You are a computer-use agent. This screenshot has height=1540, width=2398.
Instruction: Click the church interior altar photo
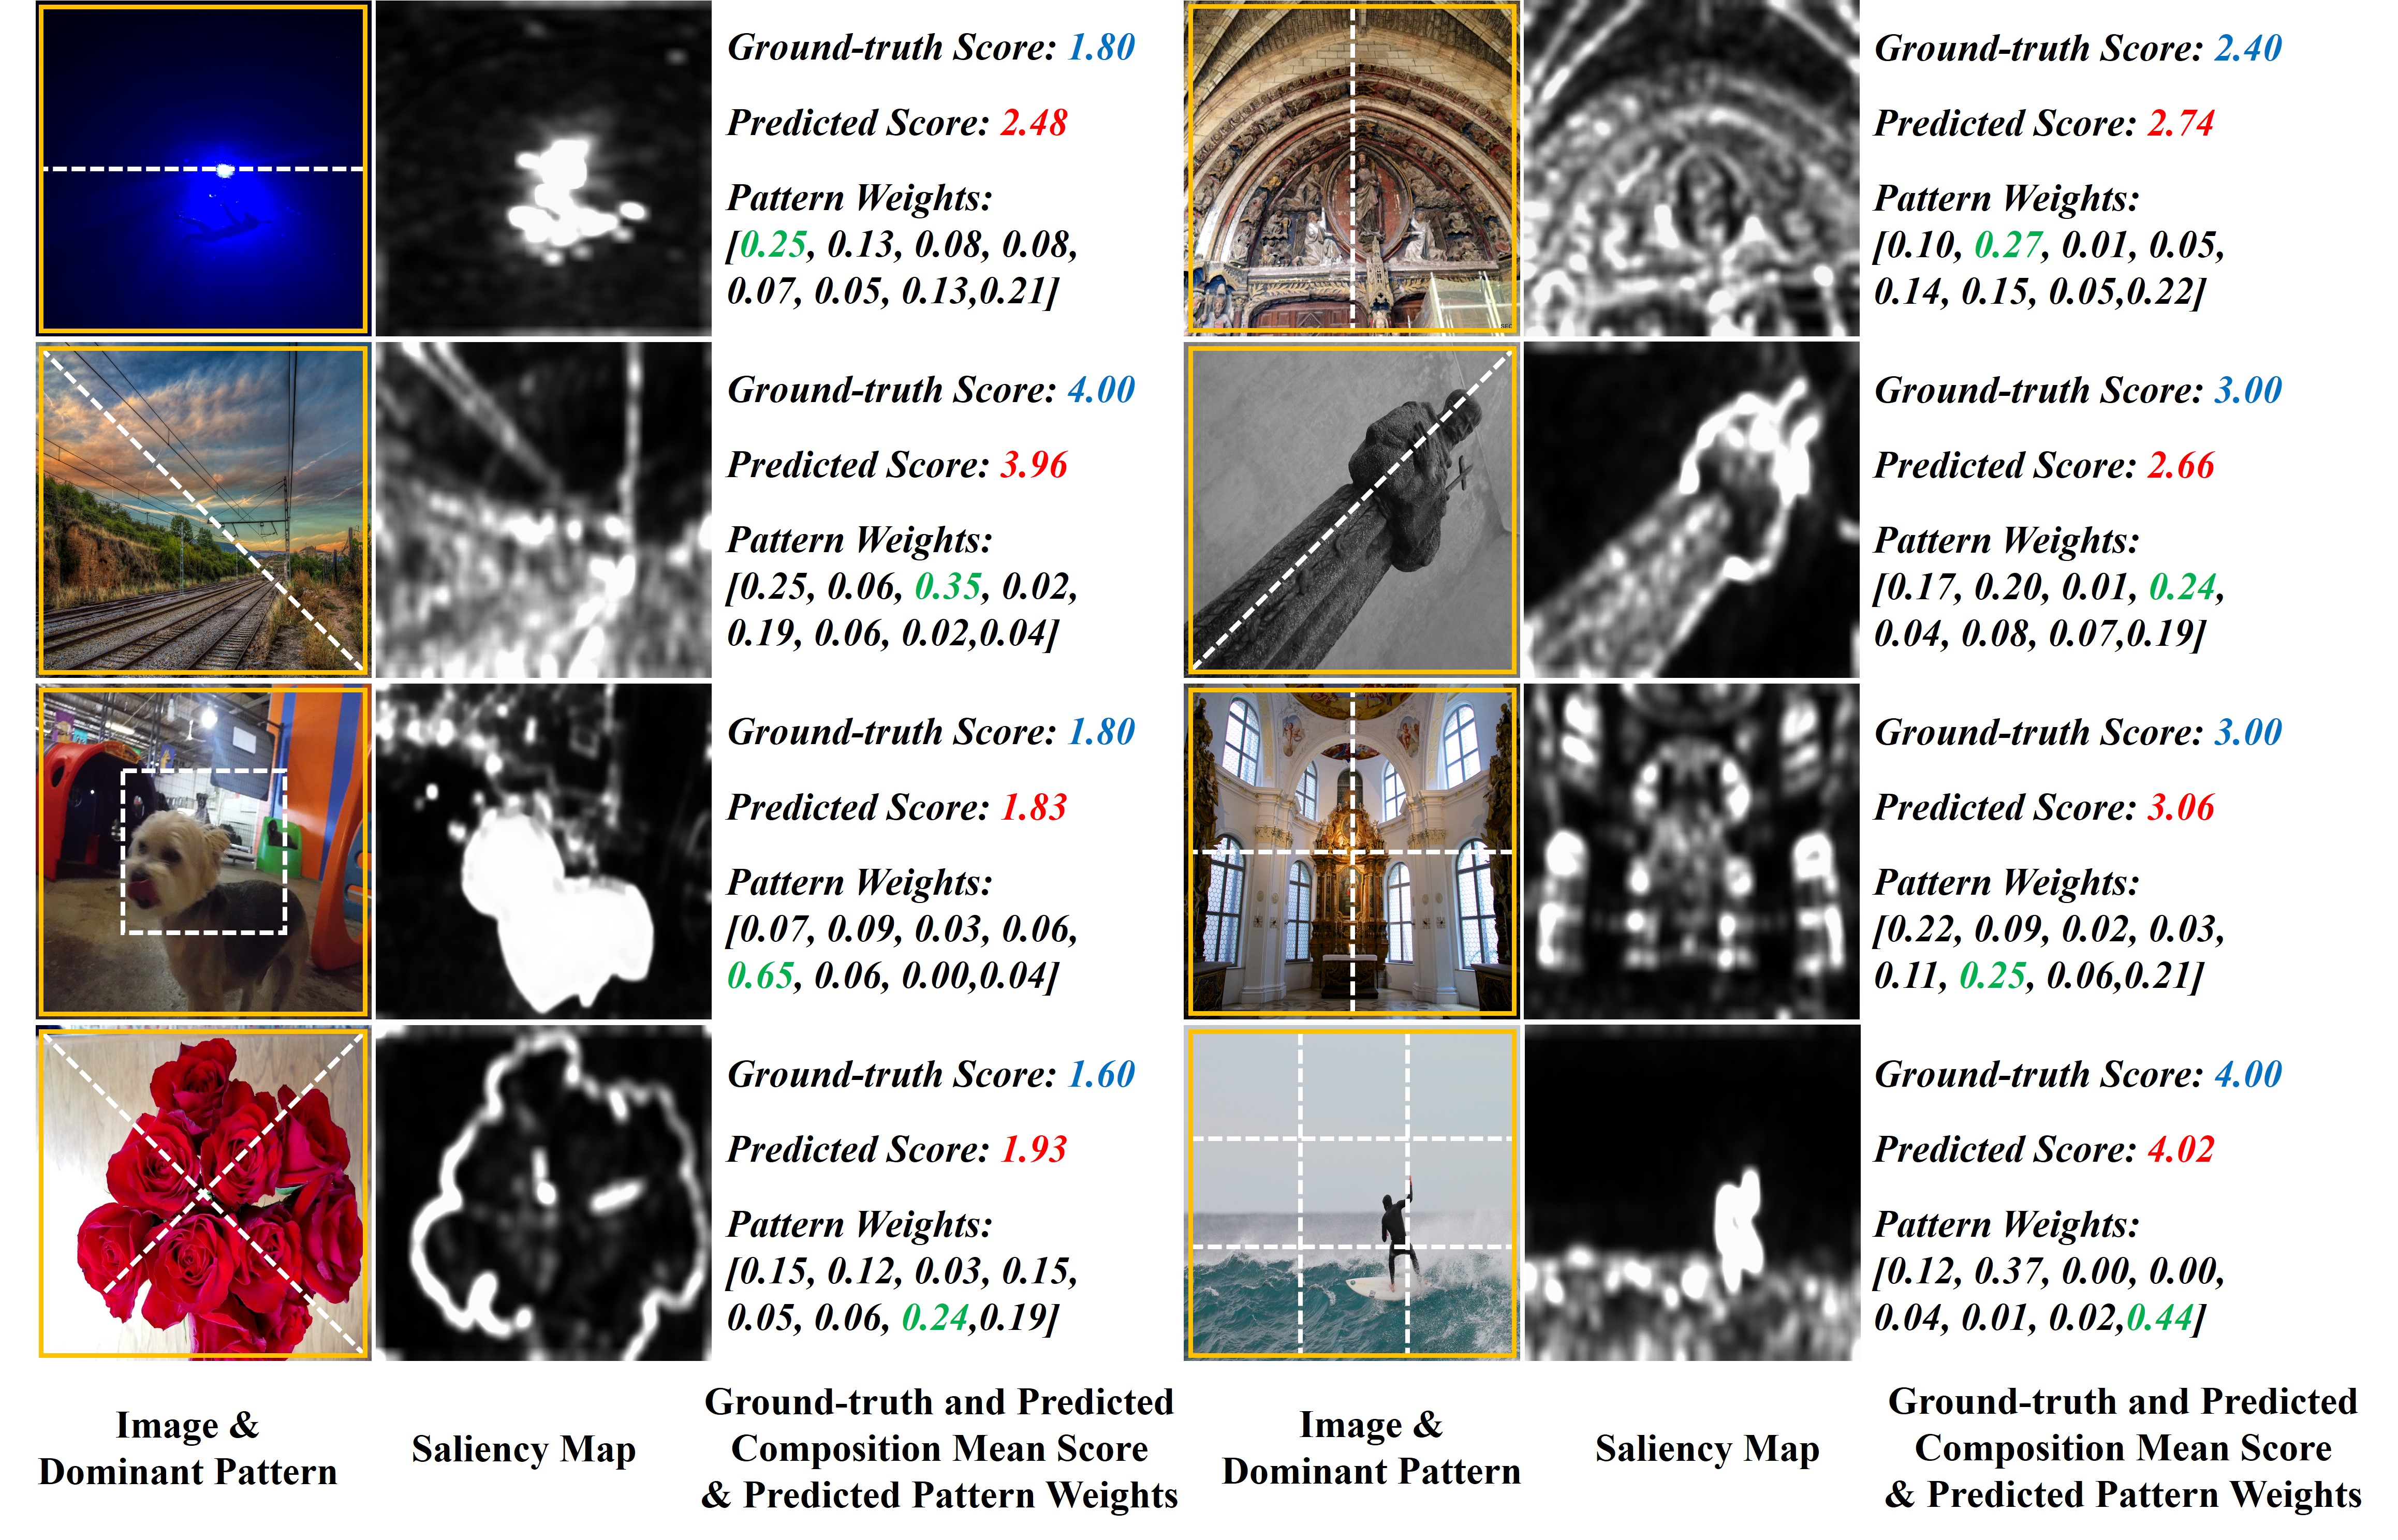coord(1351,852)
